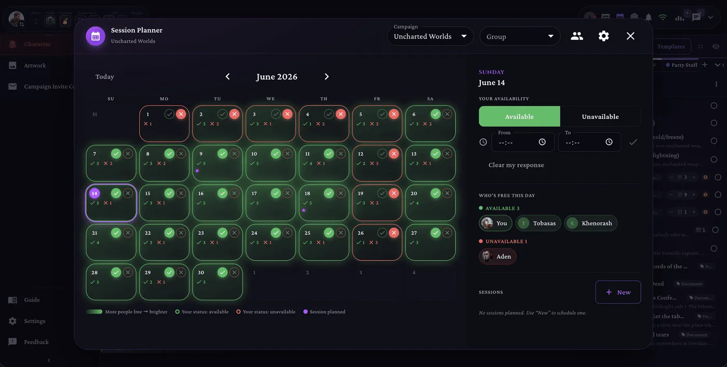
Task: Click Clear my response
Action: [516, 165]
